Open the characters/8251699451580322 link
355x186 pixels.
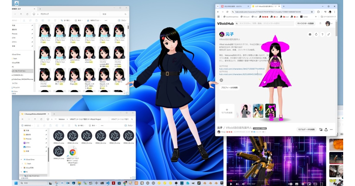point(241,74)
